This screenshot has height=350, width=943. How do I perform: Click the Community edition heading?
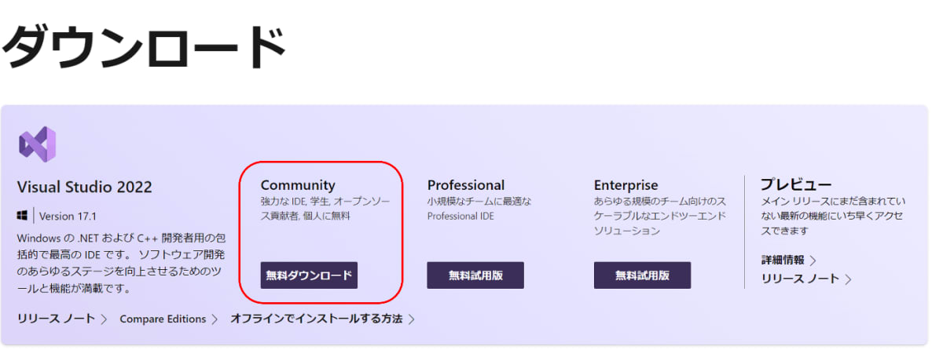[x=298, y=185]
